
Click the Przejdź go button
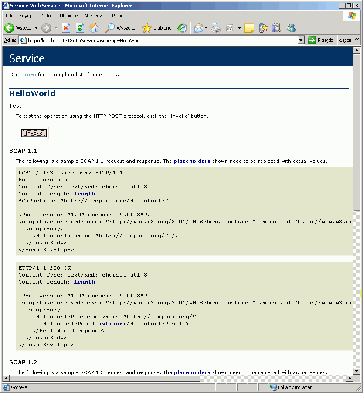(x=321, y=40)
